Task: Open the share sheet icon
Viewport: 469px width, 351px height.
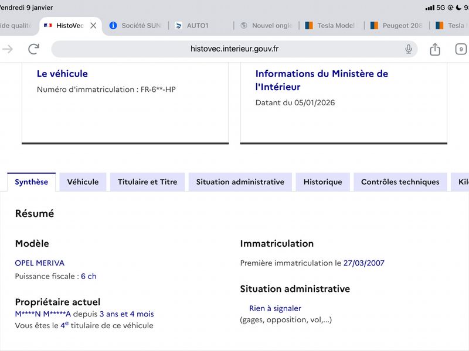Action: click(435, 49)
